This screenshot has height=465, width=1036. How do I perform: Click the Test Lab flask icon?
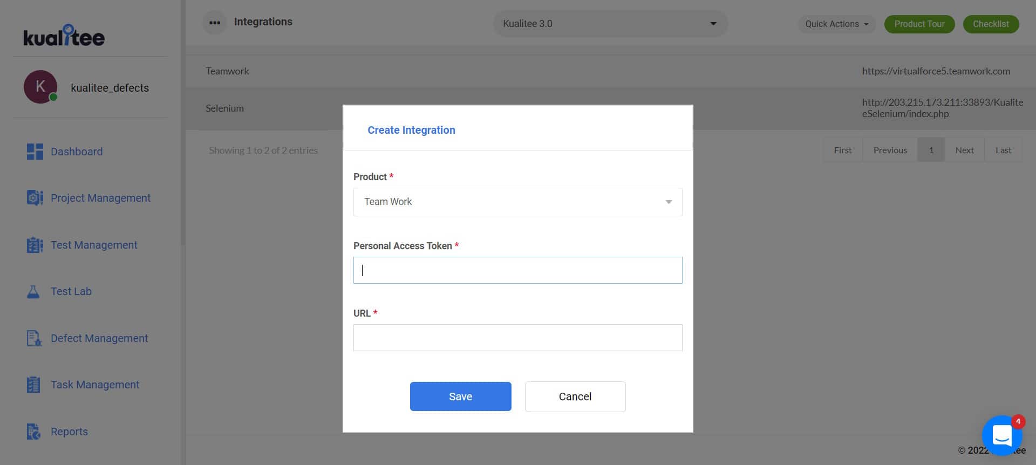33,292
